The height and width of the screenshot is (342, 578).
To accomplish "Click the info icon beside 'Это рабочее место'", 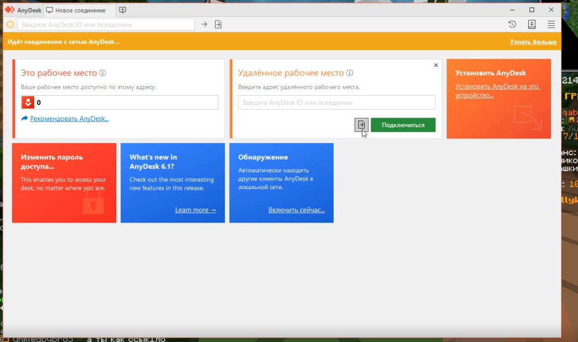I will 103,73.
